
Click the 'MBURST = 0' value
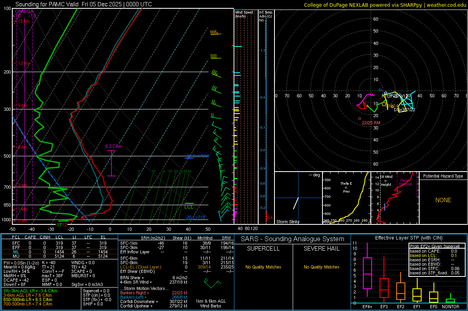(83, 276)
